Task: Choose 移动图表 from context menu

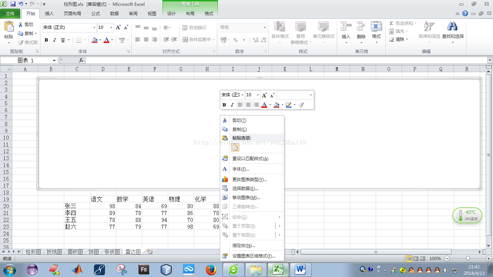Action: click(252, 198)
